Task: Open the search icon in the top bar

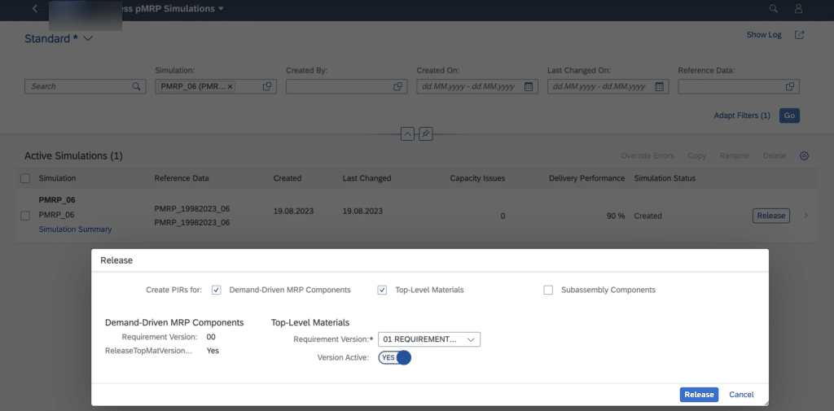Action: point(774,9)
